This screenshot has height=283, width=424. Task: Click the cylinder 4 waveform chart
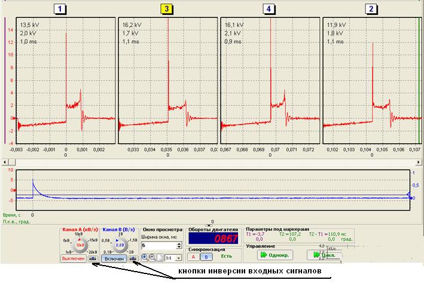(270, 80)
